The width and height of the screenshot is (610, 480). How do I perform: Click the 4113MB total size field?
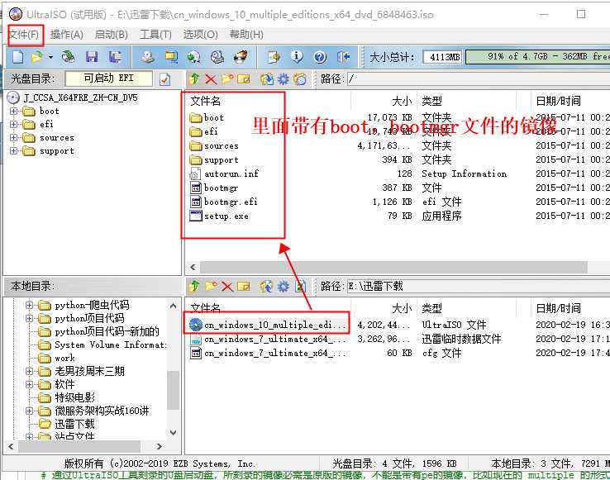click(443, 57)
